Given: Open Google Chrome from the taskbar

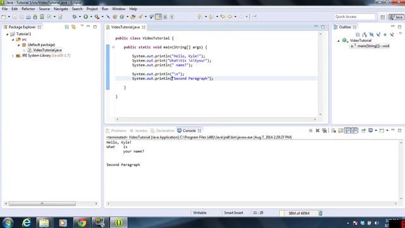Looking at the screenshot, I should (82, 222).
